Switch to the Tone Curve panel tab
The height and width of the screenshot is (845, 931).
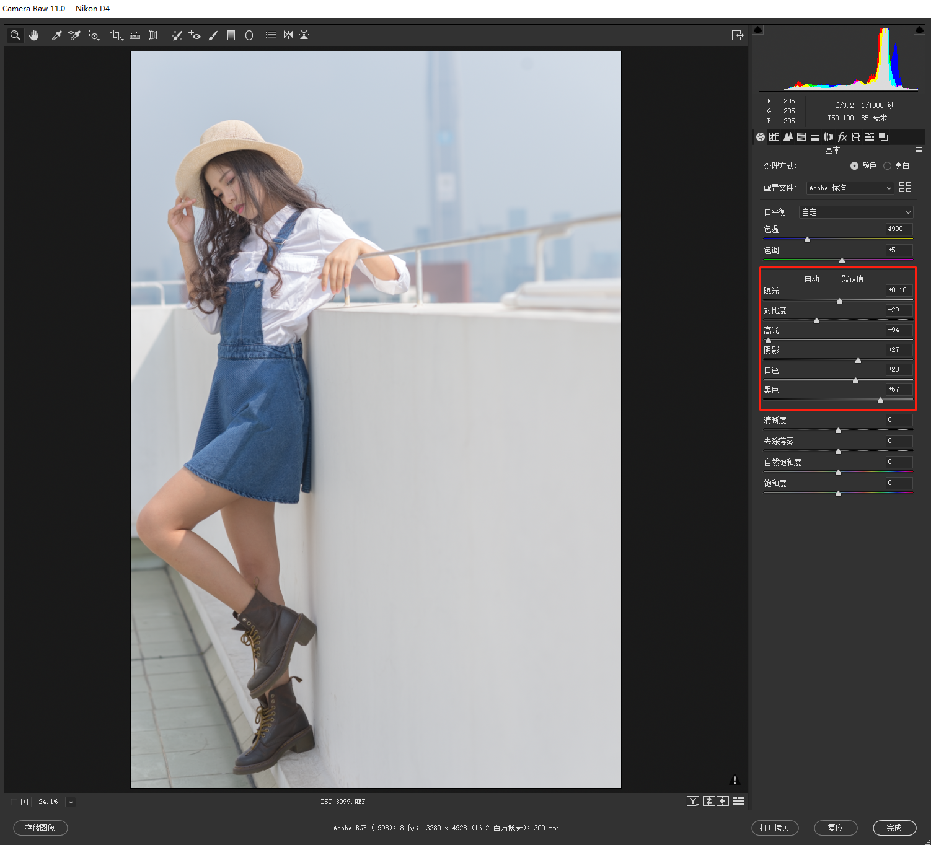[774, 137]
